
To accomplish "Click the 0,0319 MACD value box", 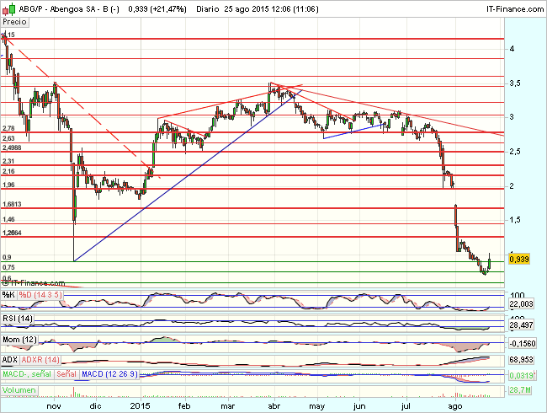I will (521, 376).
